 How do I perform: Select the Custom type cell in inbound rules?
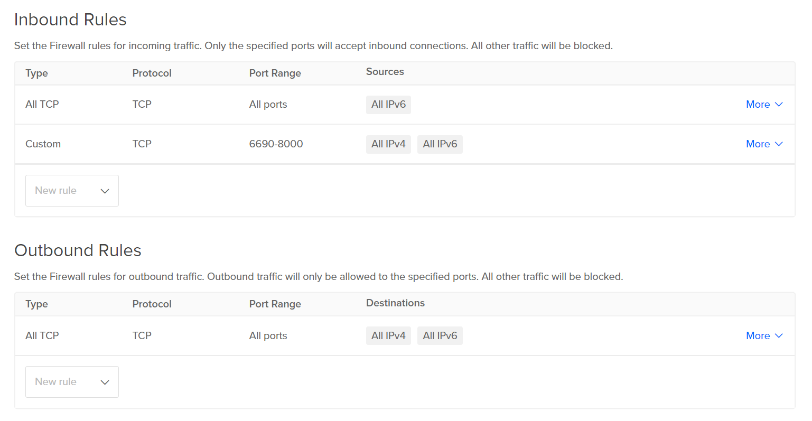click(43, 144)
